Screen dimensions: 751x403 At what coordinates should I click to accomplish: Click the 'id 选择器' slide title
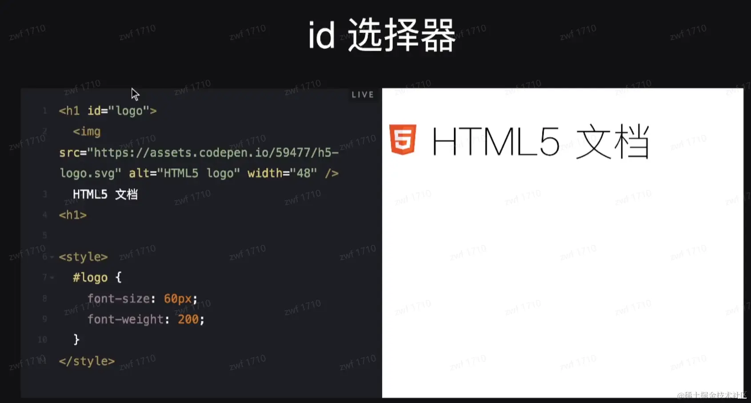pyautogui.click(x=382, y=35)
